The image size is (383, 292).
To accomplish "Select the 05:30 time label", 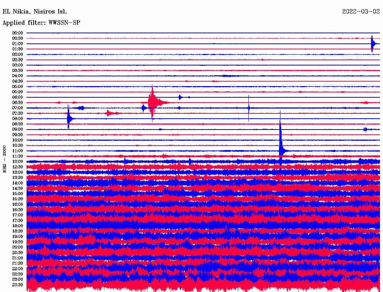I will (x=18, y=92).
